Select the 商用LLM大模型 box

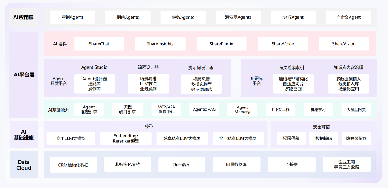[x=71, y=139]
